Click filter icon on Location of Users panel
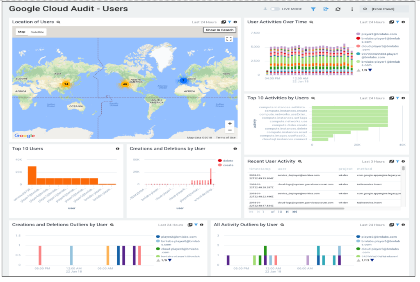This screenshot has width=420, height=282. point(230,22)
